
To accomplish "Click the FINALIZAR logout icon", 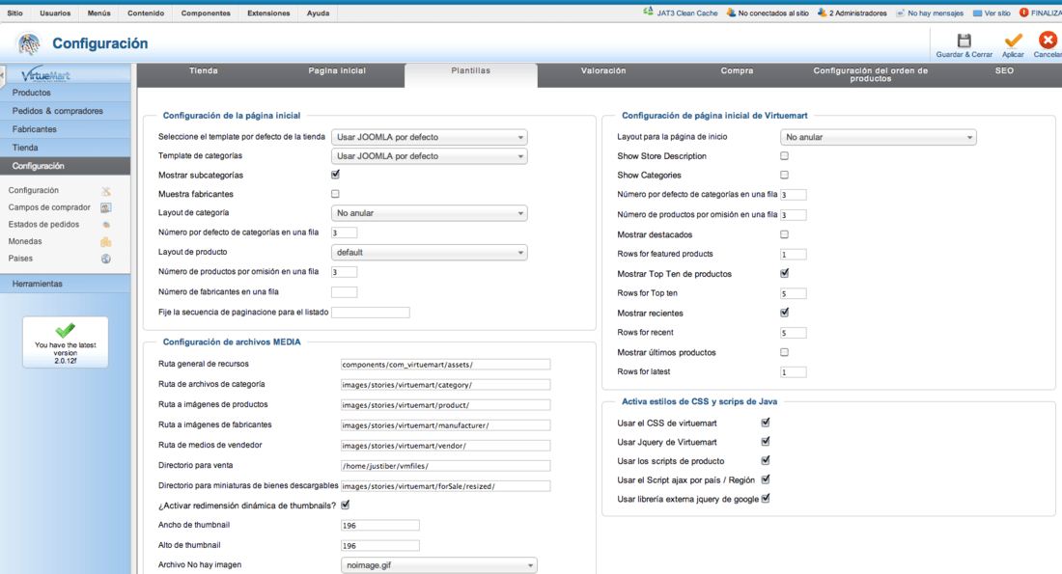I will pos(1024,13).
